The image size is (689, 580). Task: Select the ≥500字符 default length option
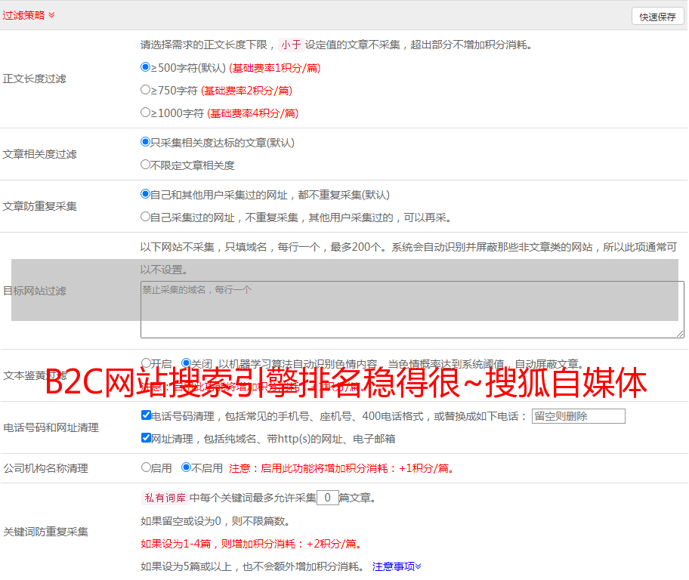point(146,67)
